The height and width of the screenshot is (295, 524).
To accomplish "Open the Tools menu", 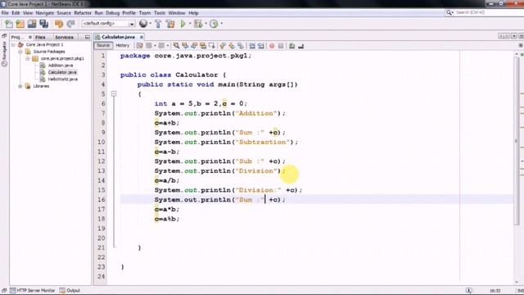I will [160, 13].
